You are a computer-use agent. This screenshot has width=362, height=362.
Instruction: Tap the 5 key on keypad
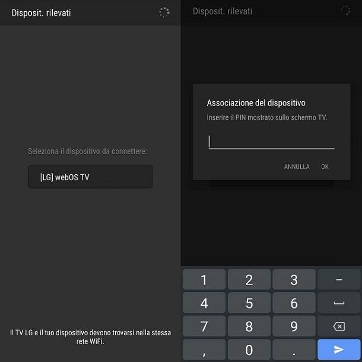click(x=249, y=303)
